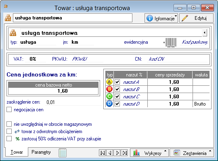Click the Kod paskowy link
Screen dimensions: 218x161
pyautogui.click(x=195, y=42)
